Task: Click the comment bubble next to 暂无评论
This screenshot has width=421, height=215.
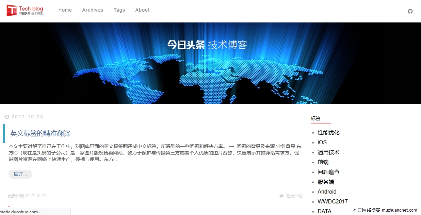Action: [x=281, y=196]
